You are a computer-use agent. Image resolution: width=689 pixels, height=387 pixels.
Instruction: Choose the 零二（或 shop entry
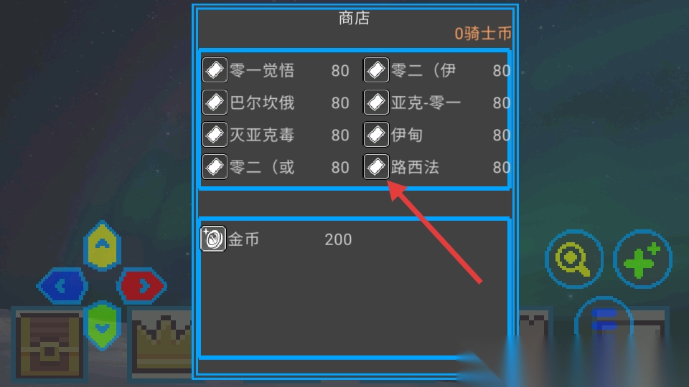tap(276, 167)
